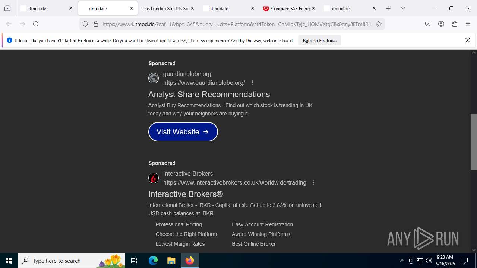Open Interactive Brokers ad options menu

tap(313, 182)
